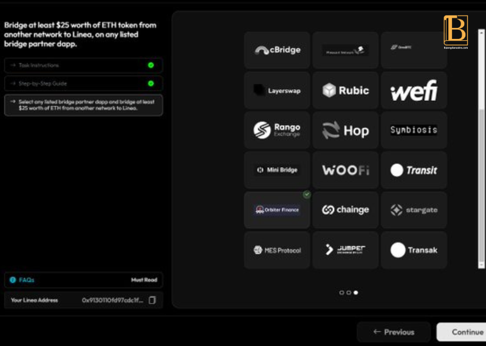This screenshot has width=486, height=346.
Task: Choose the Layerswap bridge card
Action: [x=277, y=91]
